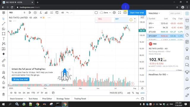This screenshot has width=190, height=107.
Task: Toggle lock all drawing tools
Action: pyautogui.click(x=4, y=83)
